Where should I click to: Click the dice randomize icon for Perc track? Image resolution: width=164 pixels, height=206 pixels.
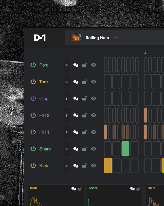coord(76,65)
